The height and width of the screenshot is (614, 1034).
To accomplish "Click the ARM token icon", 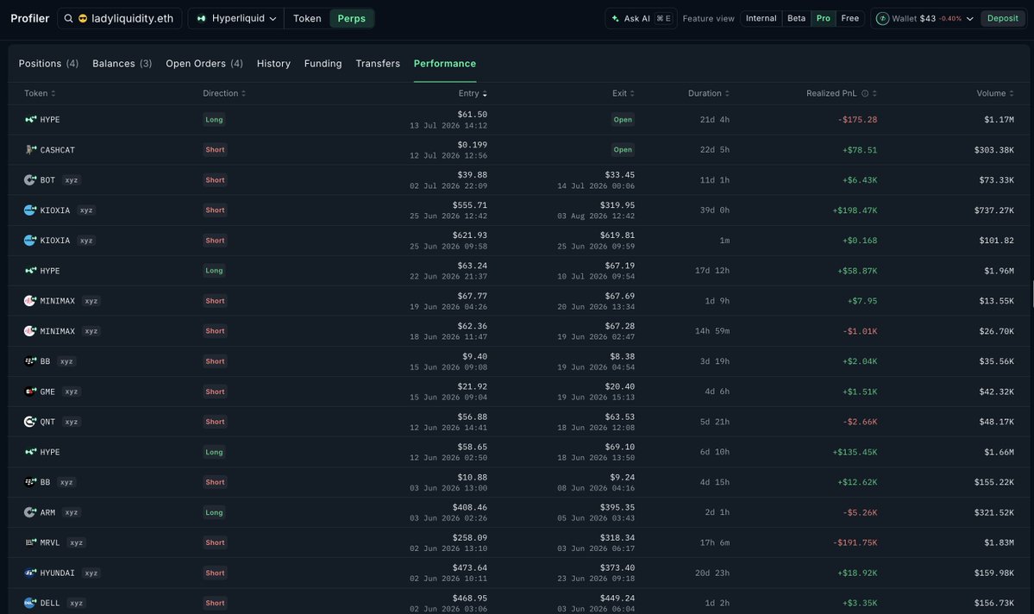I will pyautogui.click(x=30, y=512).
